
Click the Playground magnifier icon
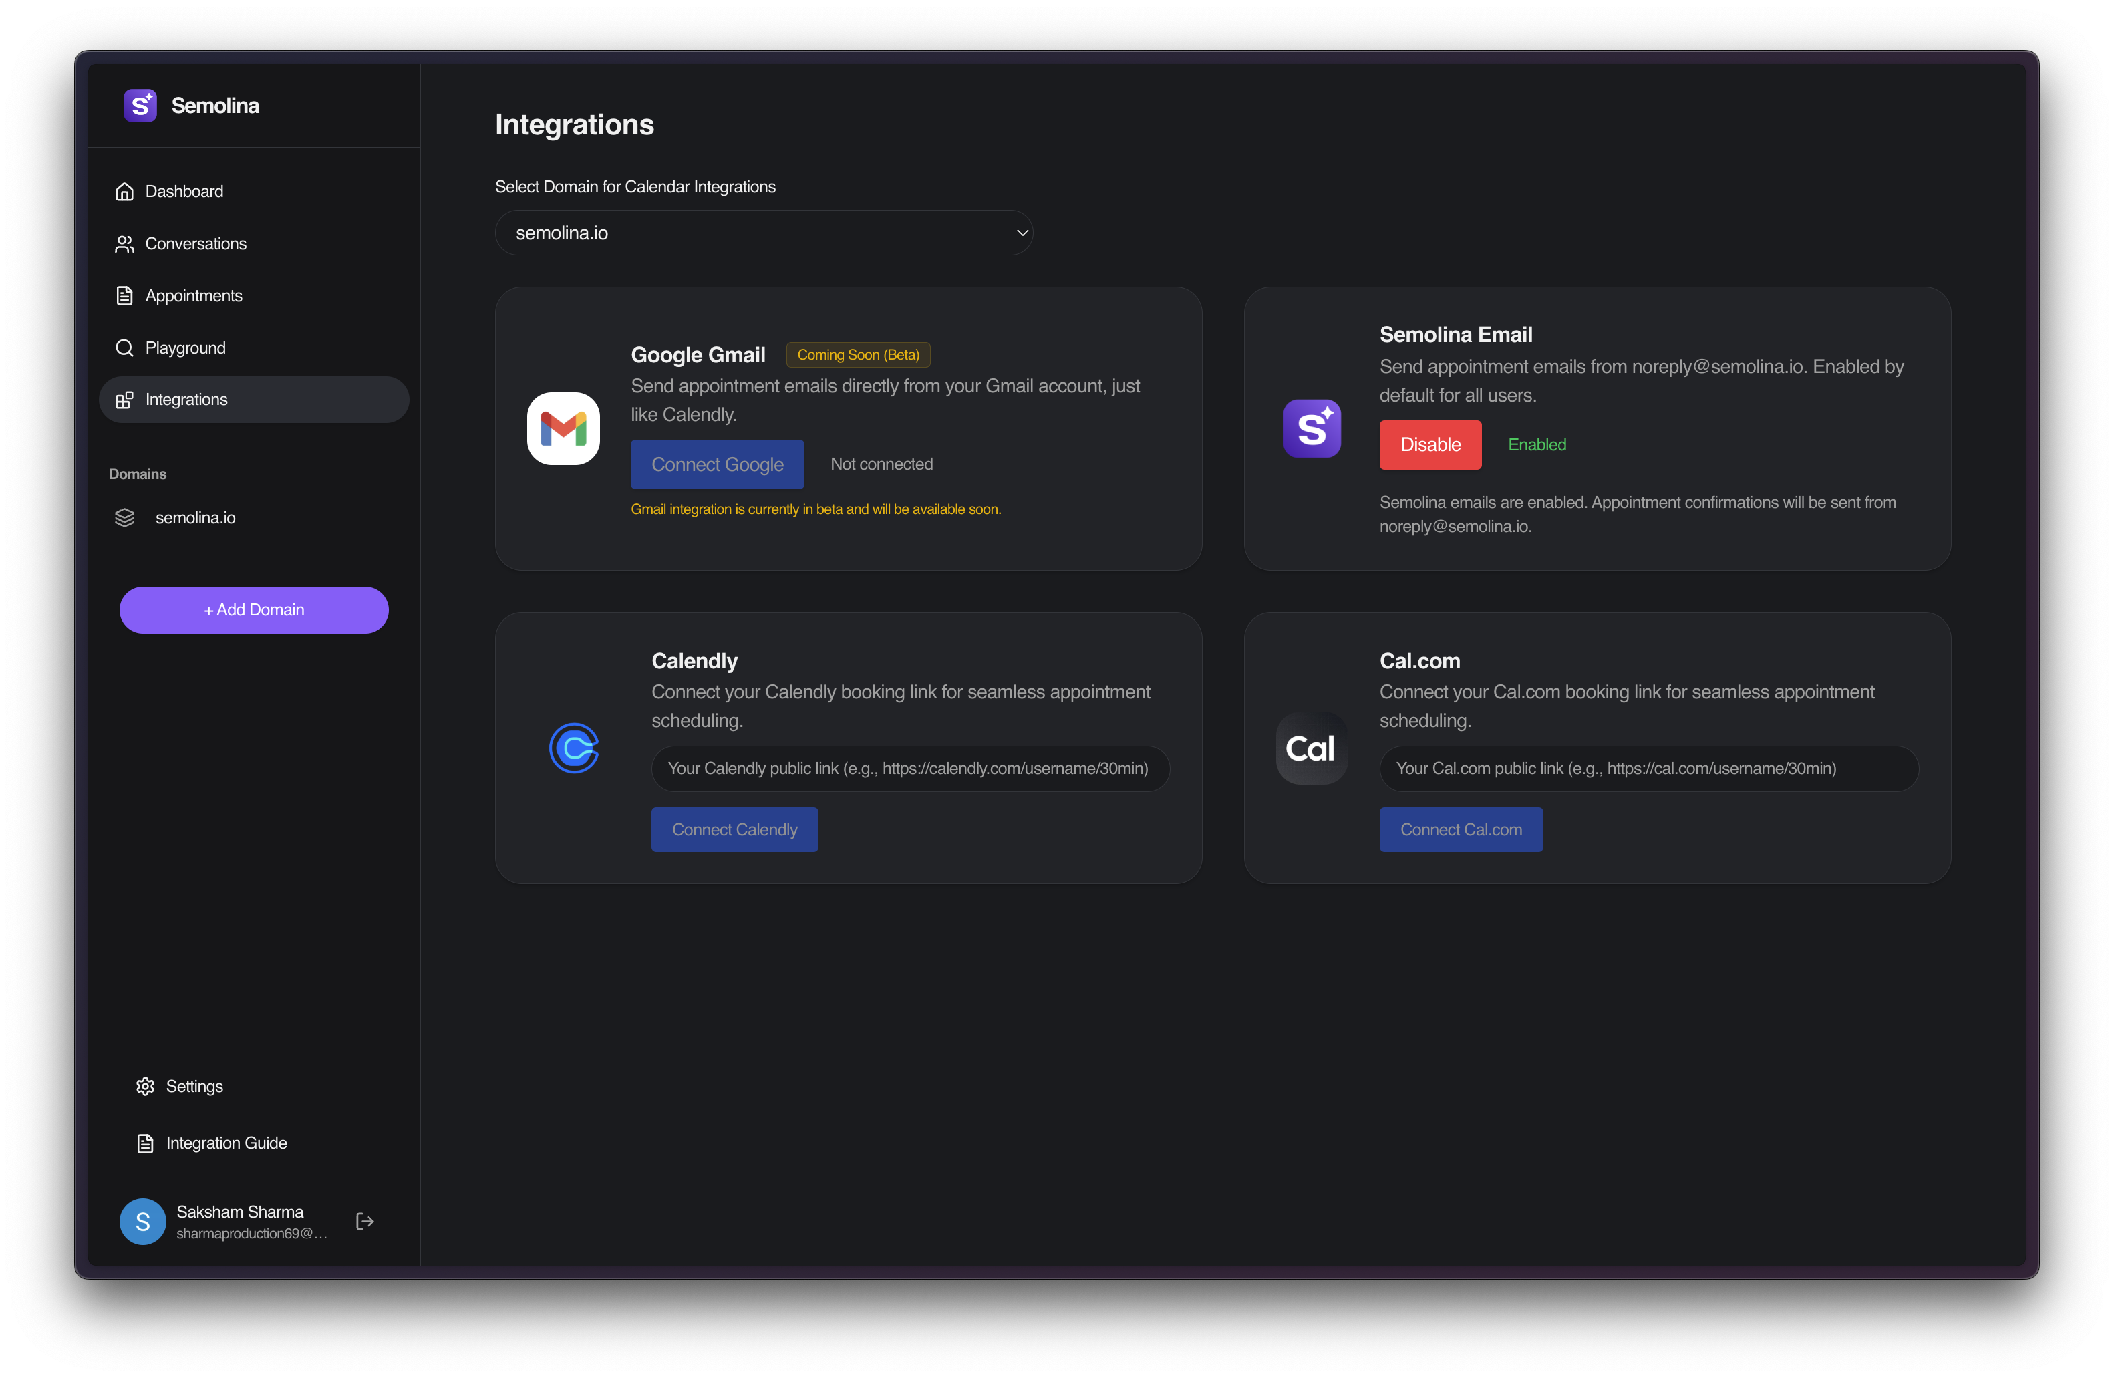point(124,348)
